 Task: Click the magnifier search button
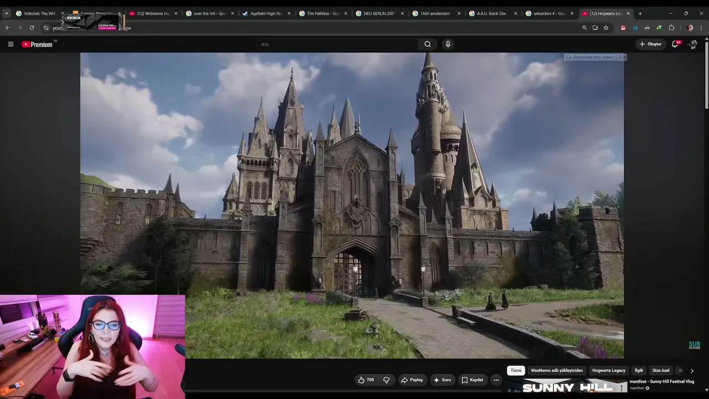pos(428,44)
